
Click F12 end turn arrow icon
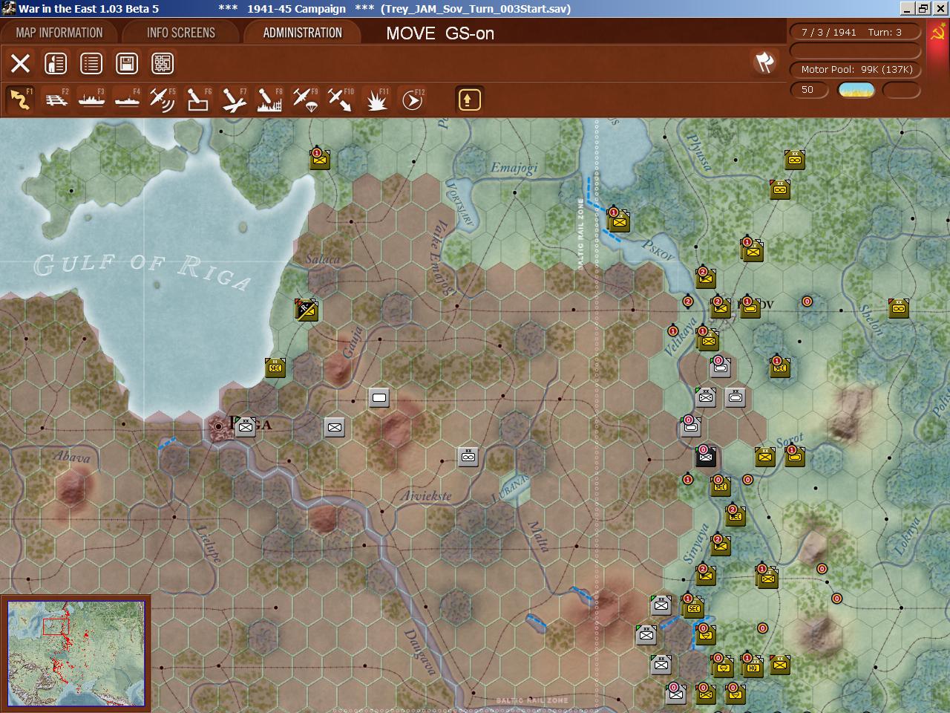(412, 100)
